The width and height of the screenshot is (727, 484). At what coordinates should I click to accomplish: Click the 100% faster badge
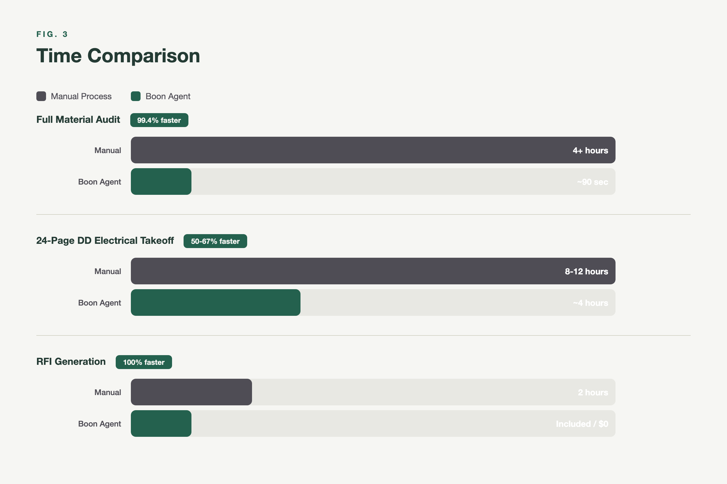(x=144, y=362)
